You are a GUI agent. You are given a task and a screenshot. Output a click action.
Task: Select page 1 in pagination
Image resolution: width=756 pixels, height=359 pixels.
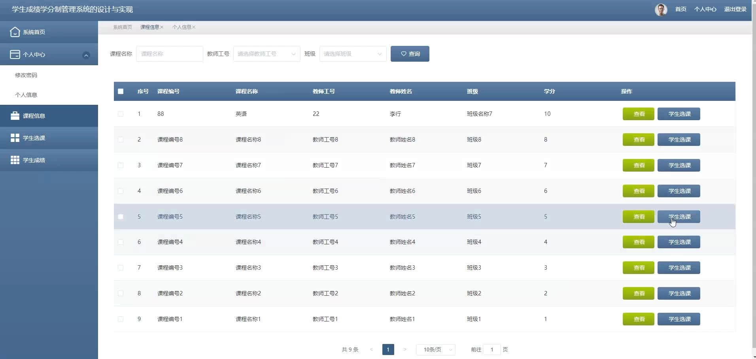click(x=388, y=350)
